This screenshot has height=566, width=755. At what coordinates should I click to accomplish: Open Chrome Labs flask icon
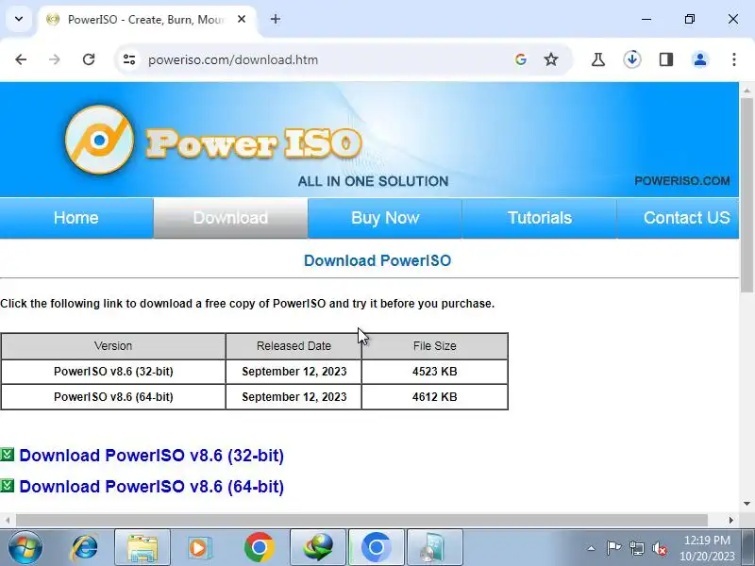(598, 59)
